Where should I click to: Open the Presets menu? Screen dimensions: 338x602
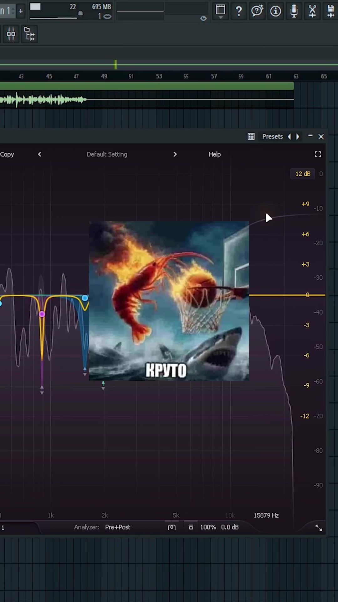coord(272,136)
